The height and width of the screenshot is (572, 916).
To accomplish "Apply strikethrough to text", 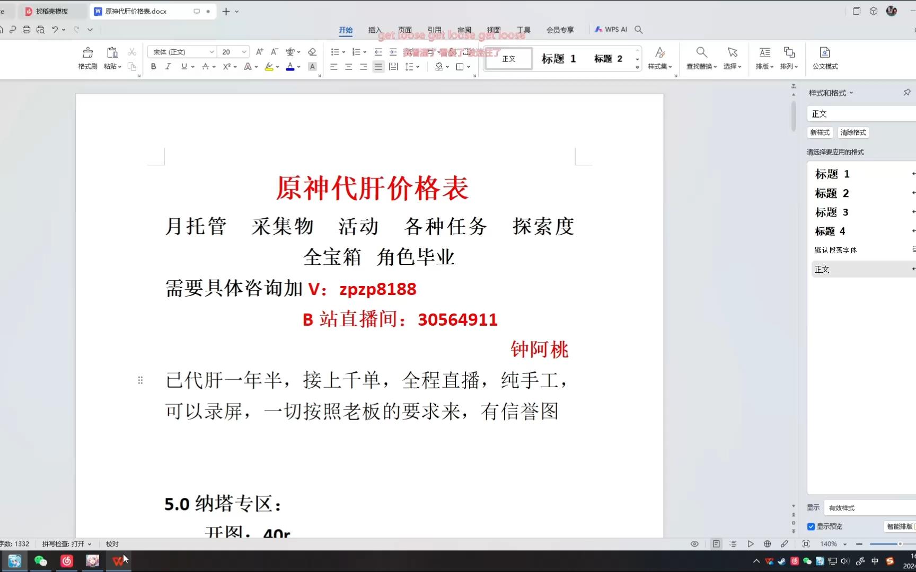I will pos(205,67).
